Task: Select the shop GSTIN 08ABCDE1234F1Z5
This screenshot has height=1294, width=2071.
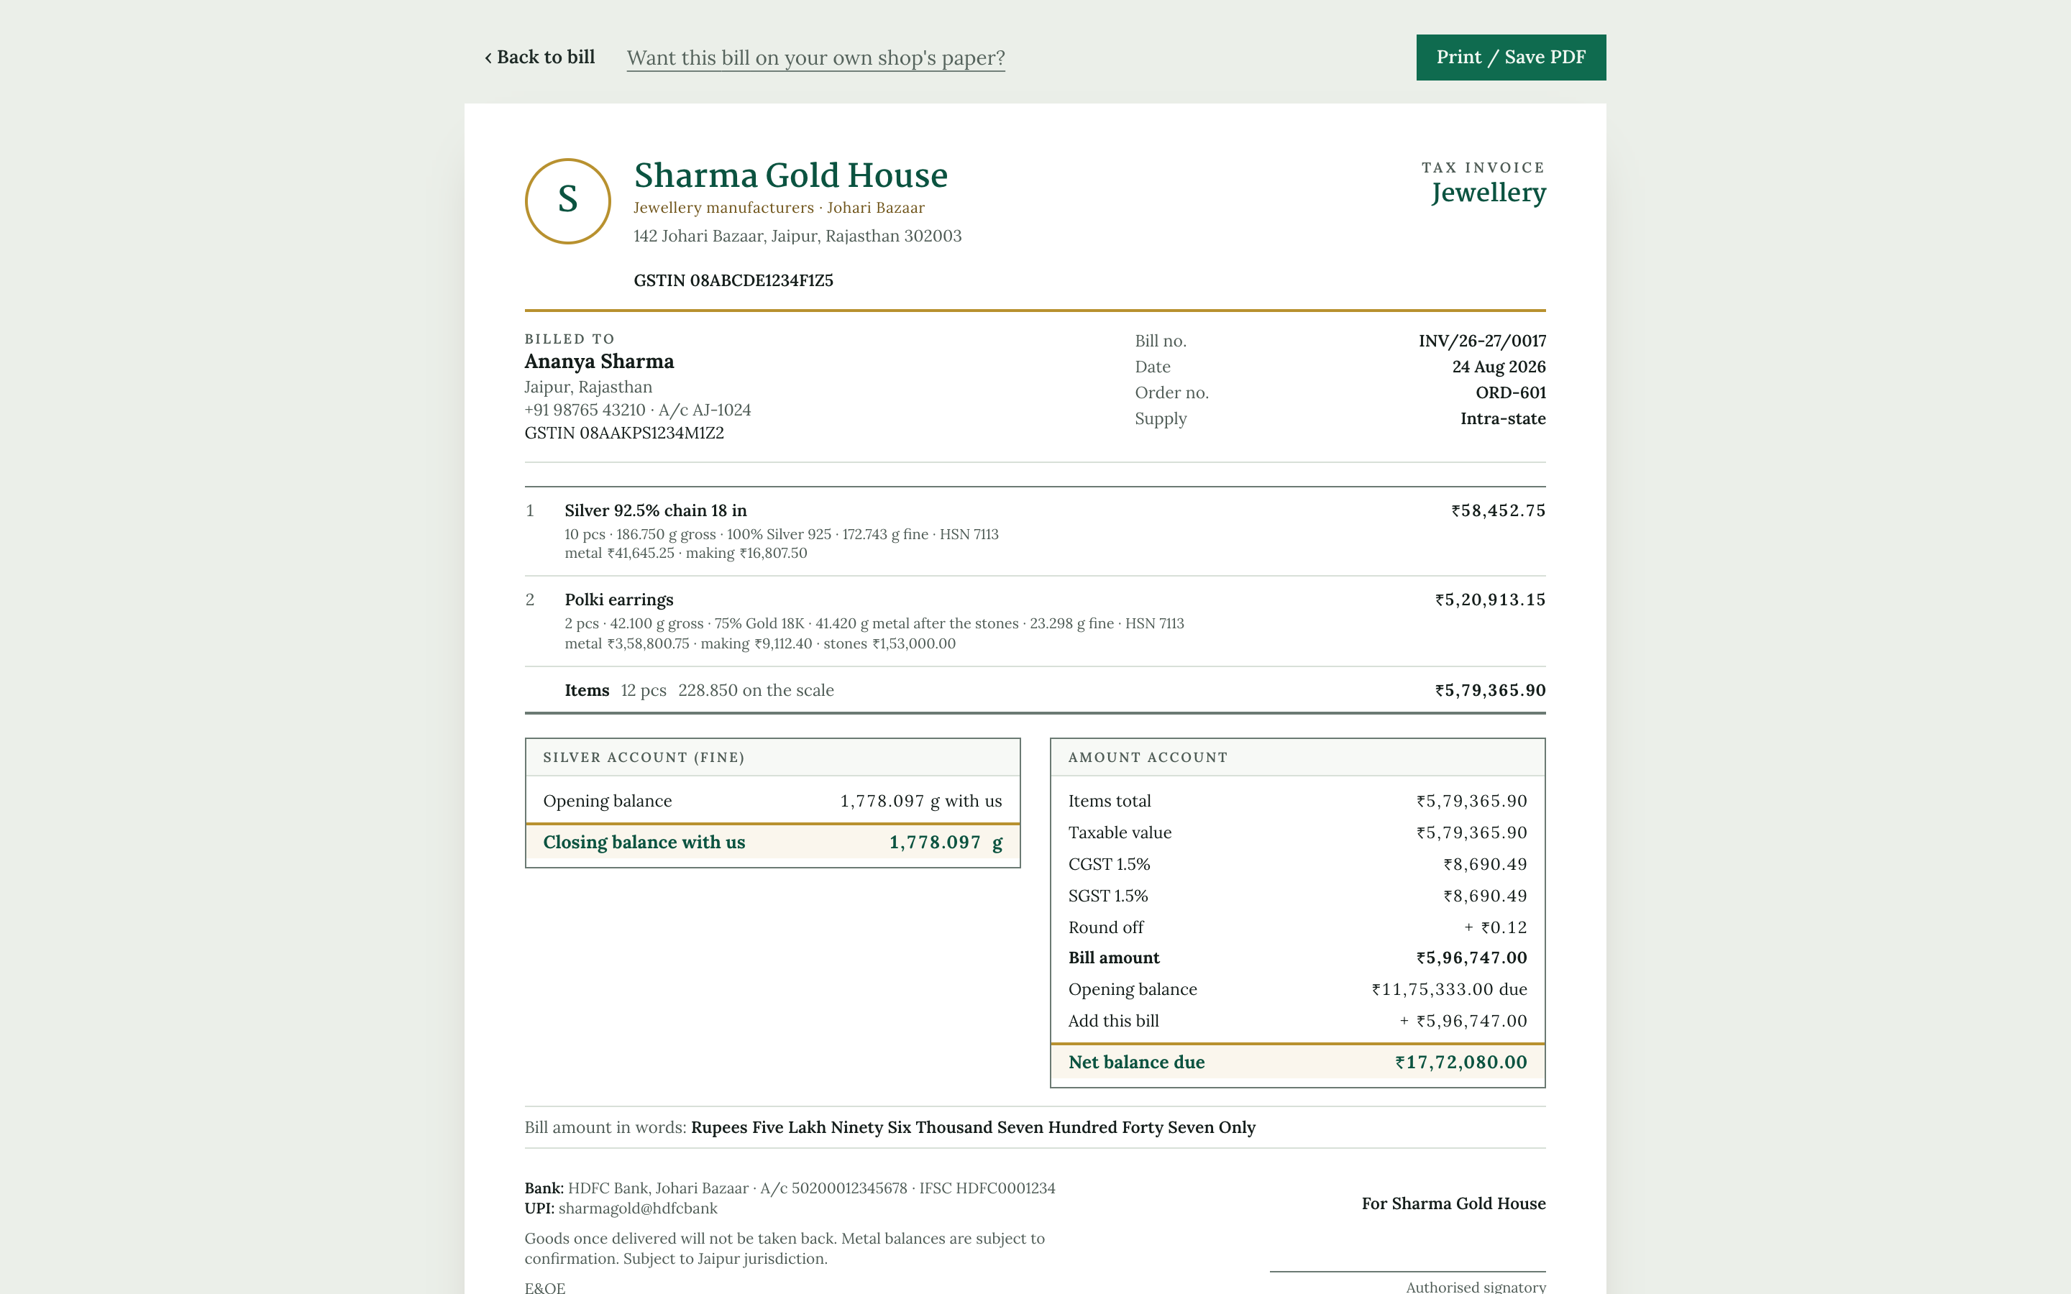Action: [x=733, y=280]
